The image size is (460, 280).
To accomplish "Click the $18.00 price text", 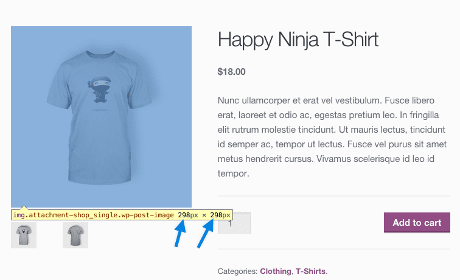I will [x=231, y=72].
